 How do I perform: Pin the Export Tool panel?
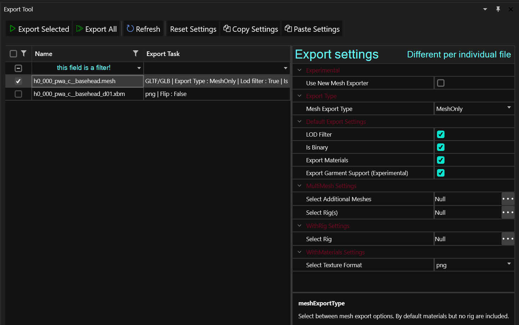pos(498,9)
